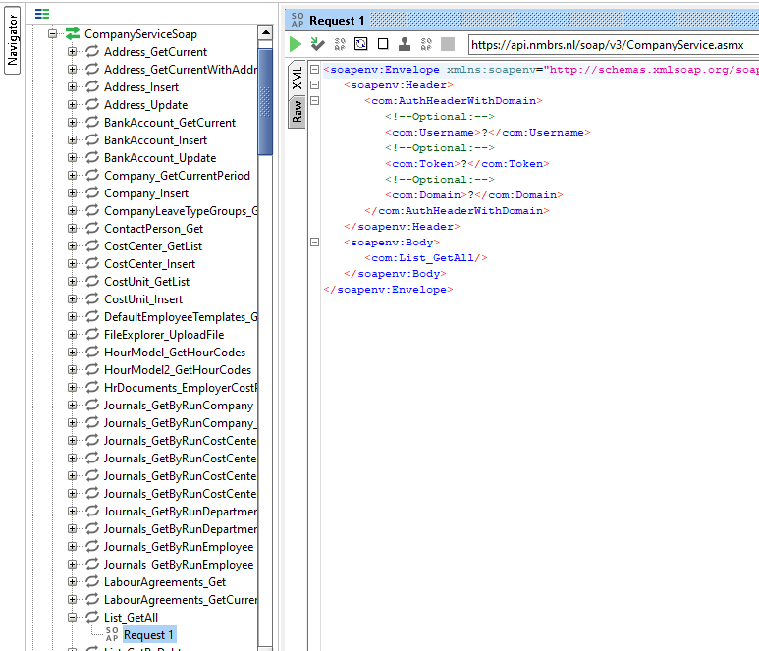This screenshot has width=759, height=651.
Task: Click the list toggle icon above tree
Action: tap(42, 14)
